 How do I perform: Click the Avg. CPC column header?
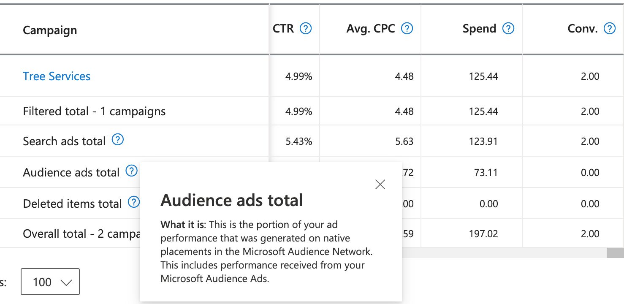pos(370,28)
